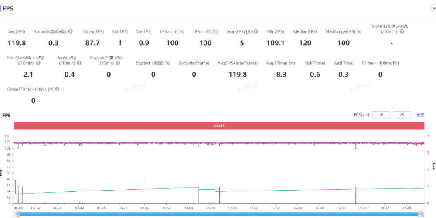The image size is (436, 218).
Task: Click the blue time range scrollbar track
Action: [x=218, y=214]
